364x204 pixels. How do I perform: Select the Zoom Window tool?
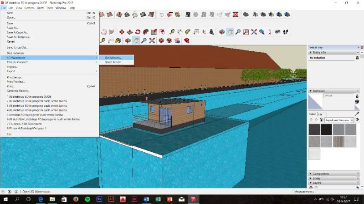246,32
